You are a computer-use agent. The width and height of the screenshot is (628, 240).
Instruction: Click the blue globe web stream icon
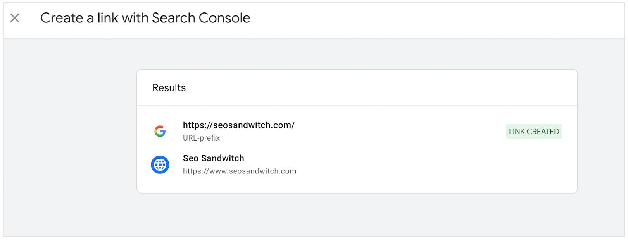160,165
